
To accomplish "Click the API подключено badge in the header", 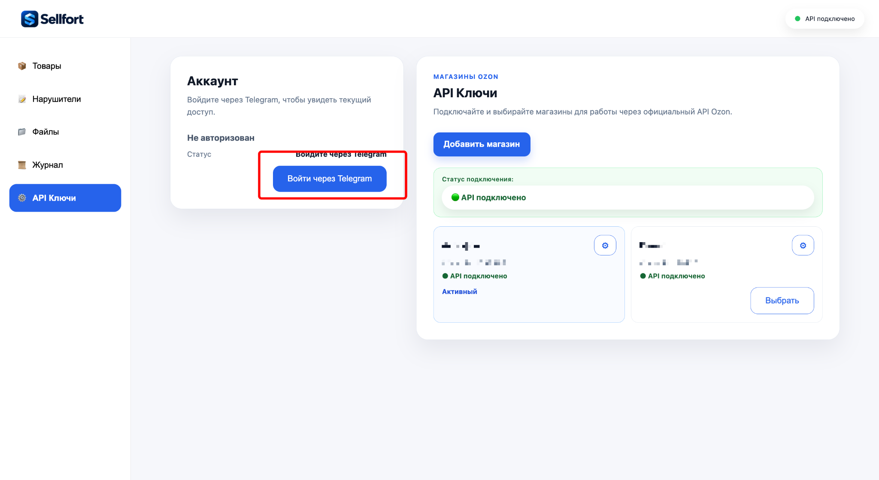I will click(825, 19).
